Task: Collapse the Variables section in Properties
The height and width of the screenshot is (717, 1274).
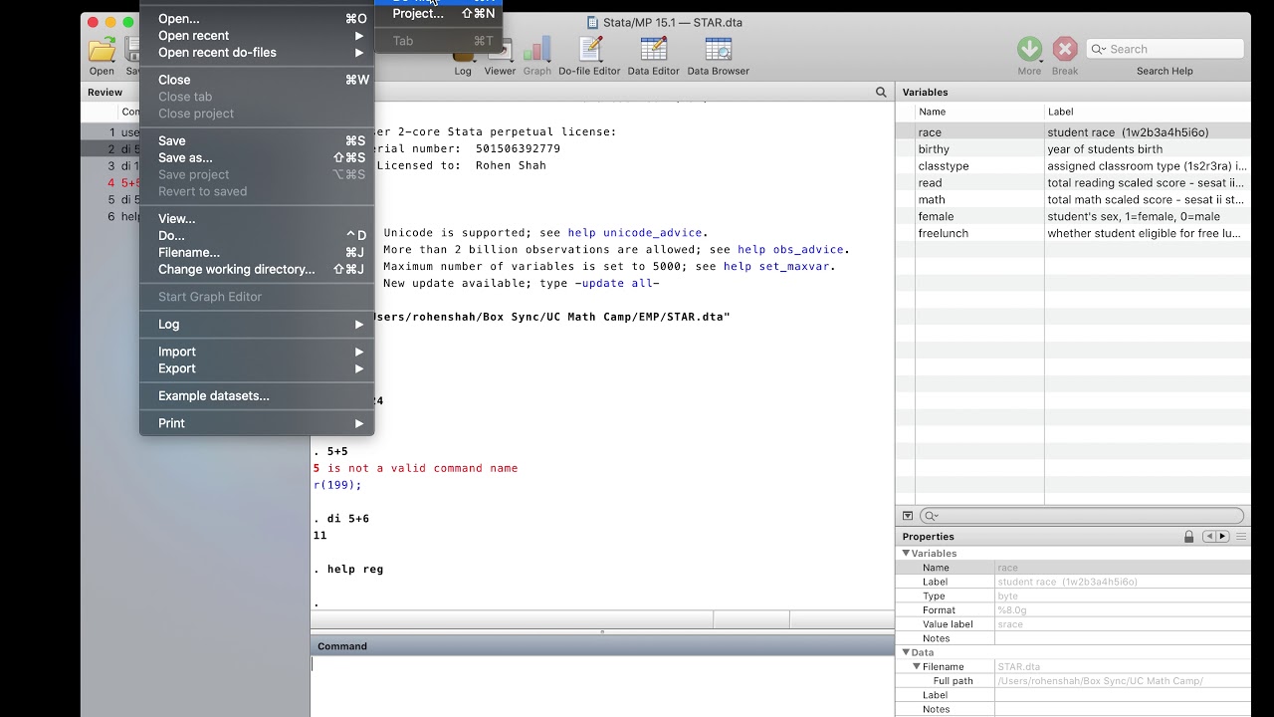Action: tap(907, 553)
